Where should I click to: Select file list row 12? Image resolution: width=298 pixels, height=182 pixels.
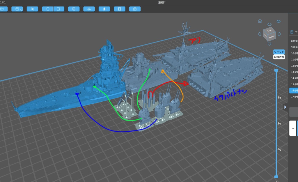[x=294, y=66]
